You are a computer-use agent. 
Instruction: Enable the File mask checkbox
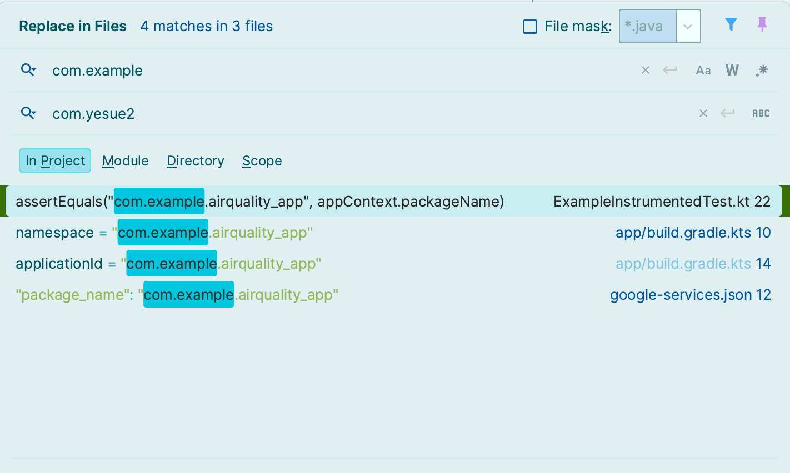point(530,26)
